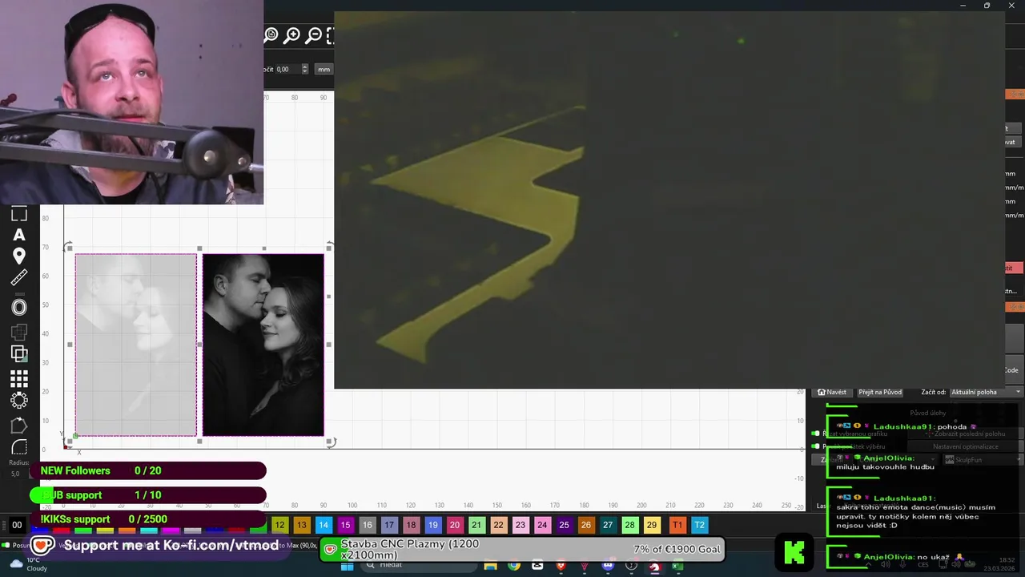Pick layer color swatch 14
Screen dimensions: 1025x577
(x=324, y=525)
